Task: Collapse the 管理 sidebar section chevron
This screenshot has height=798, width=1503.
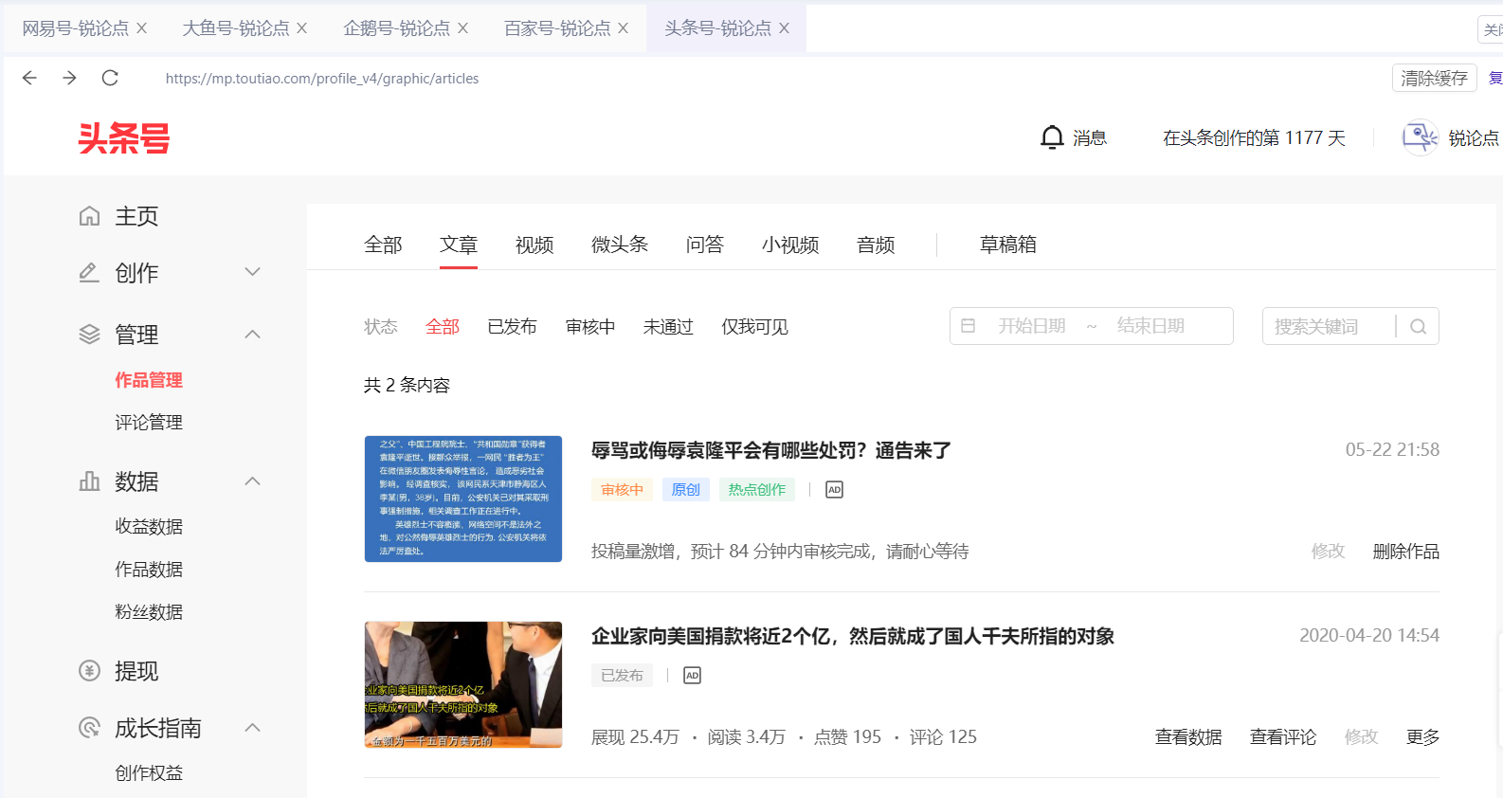Action: click(252, 334)
